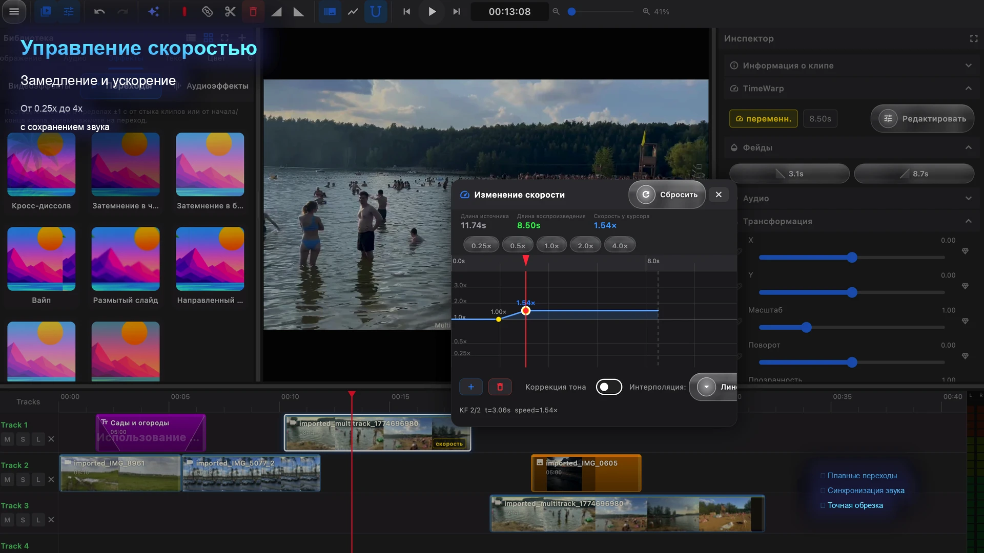Select the 4.0x speed preset
Viewport: 984px width, 553px height.
(620, 246)
